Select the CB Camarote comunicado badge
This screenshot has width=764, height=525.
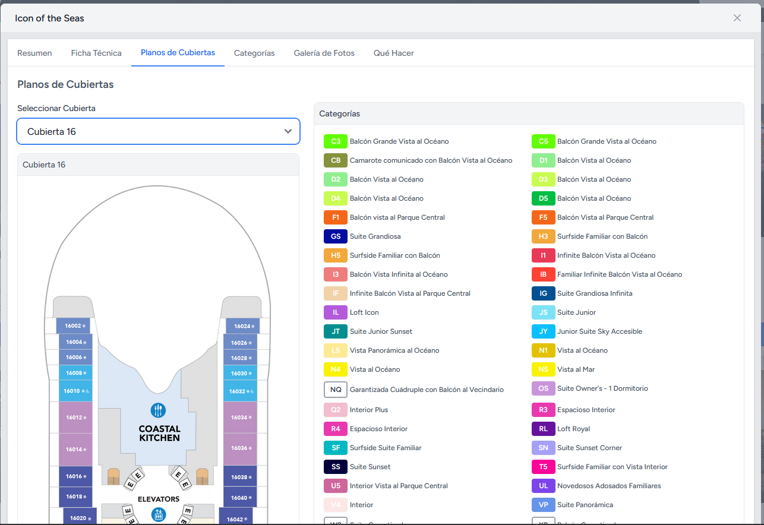pyautogui.click(x=336, y=160)
